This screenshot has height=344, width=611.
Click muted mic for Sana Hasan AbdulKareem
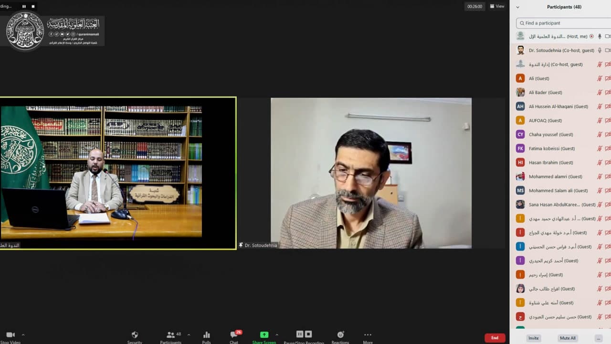pyautogui.click(x=600, y=204)
